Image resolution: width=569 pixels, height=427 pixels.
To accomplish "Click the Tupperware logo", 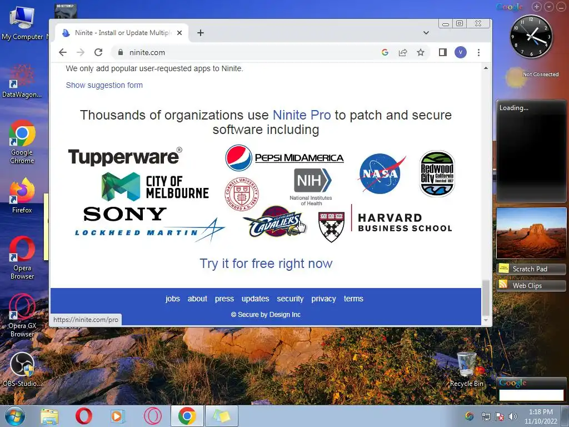I will click(x=125, y=156).
